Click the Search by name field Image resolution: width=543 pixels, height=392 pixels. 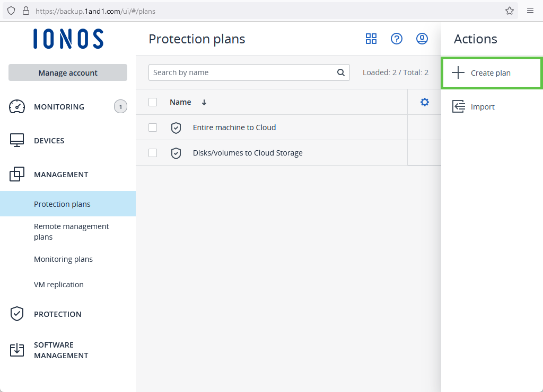pos(243,72)
